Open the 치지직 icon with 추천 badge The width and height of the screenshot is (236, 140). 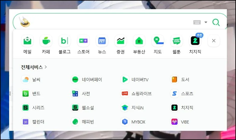[195, 41]
